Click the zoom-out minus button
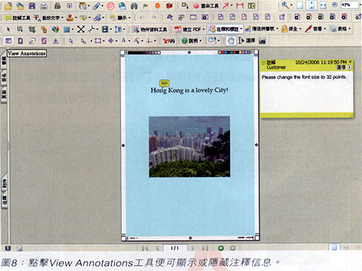 pyautogui.click(x=334, y=5)
